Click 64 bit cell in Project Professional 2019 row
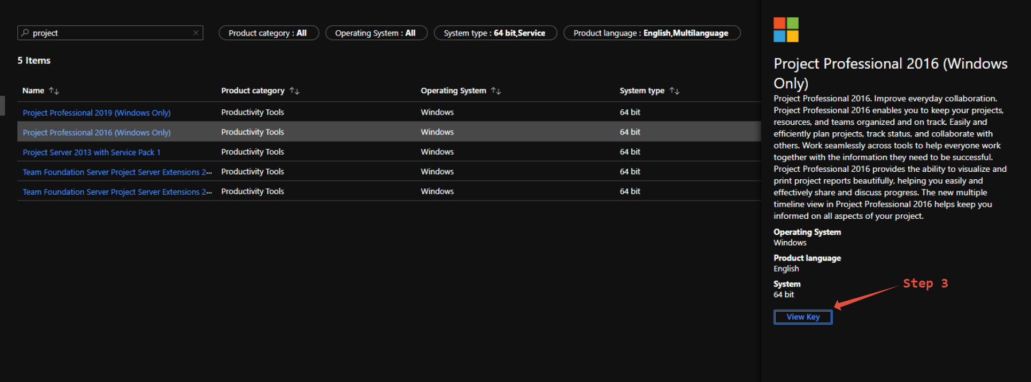1031x382 pixels. (x=630, y=112)
